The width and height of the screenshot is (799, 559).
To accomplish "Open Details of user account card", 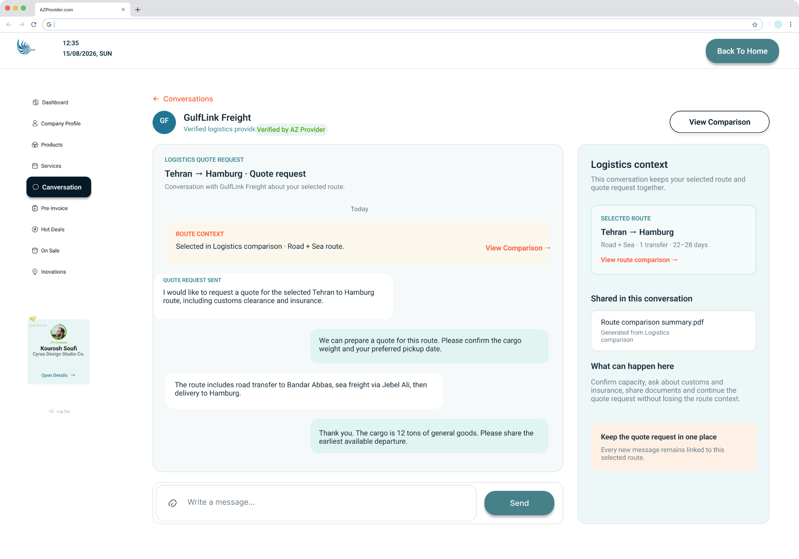I will coord(58,375).
